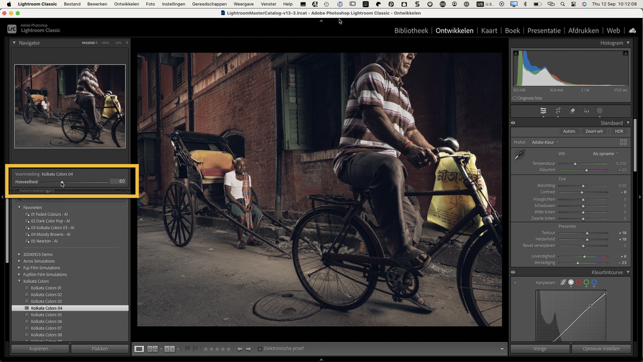643x362 pixels.
Task: Toggle shadow clipping indicator in histogram
Action: click(516, 53)
